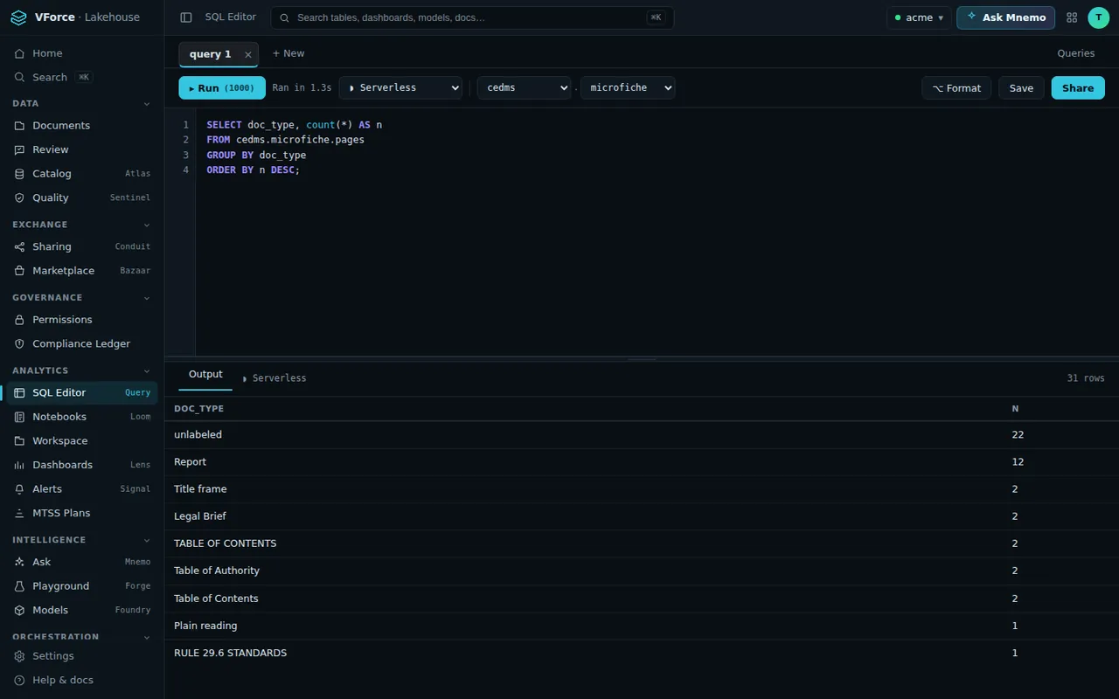Click the Workspace folder icon
Image resolution: width=1119 pixels, height=699 pixels.
(x=19, y=440)
